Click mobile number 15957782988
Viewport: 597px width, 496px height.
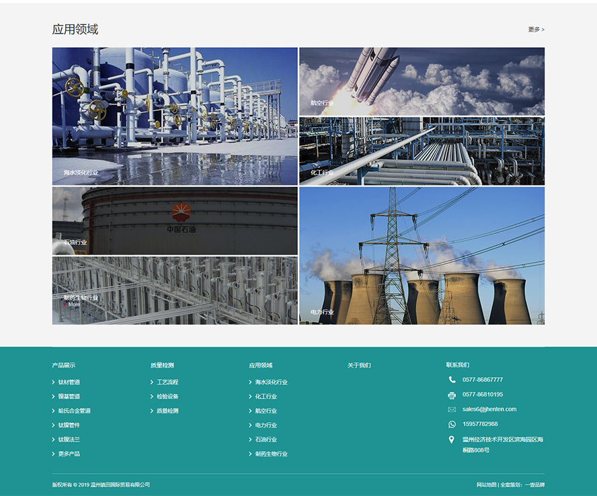pos(480,424)
